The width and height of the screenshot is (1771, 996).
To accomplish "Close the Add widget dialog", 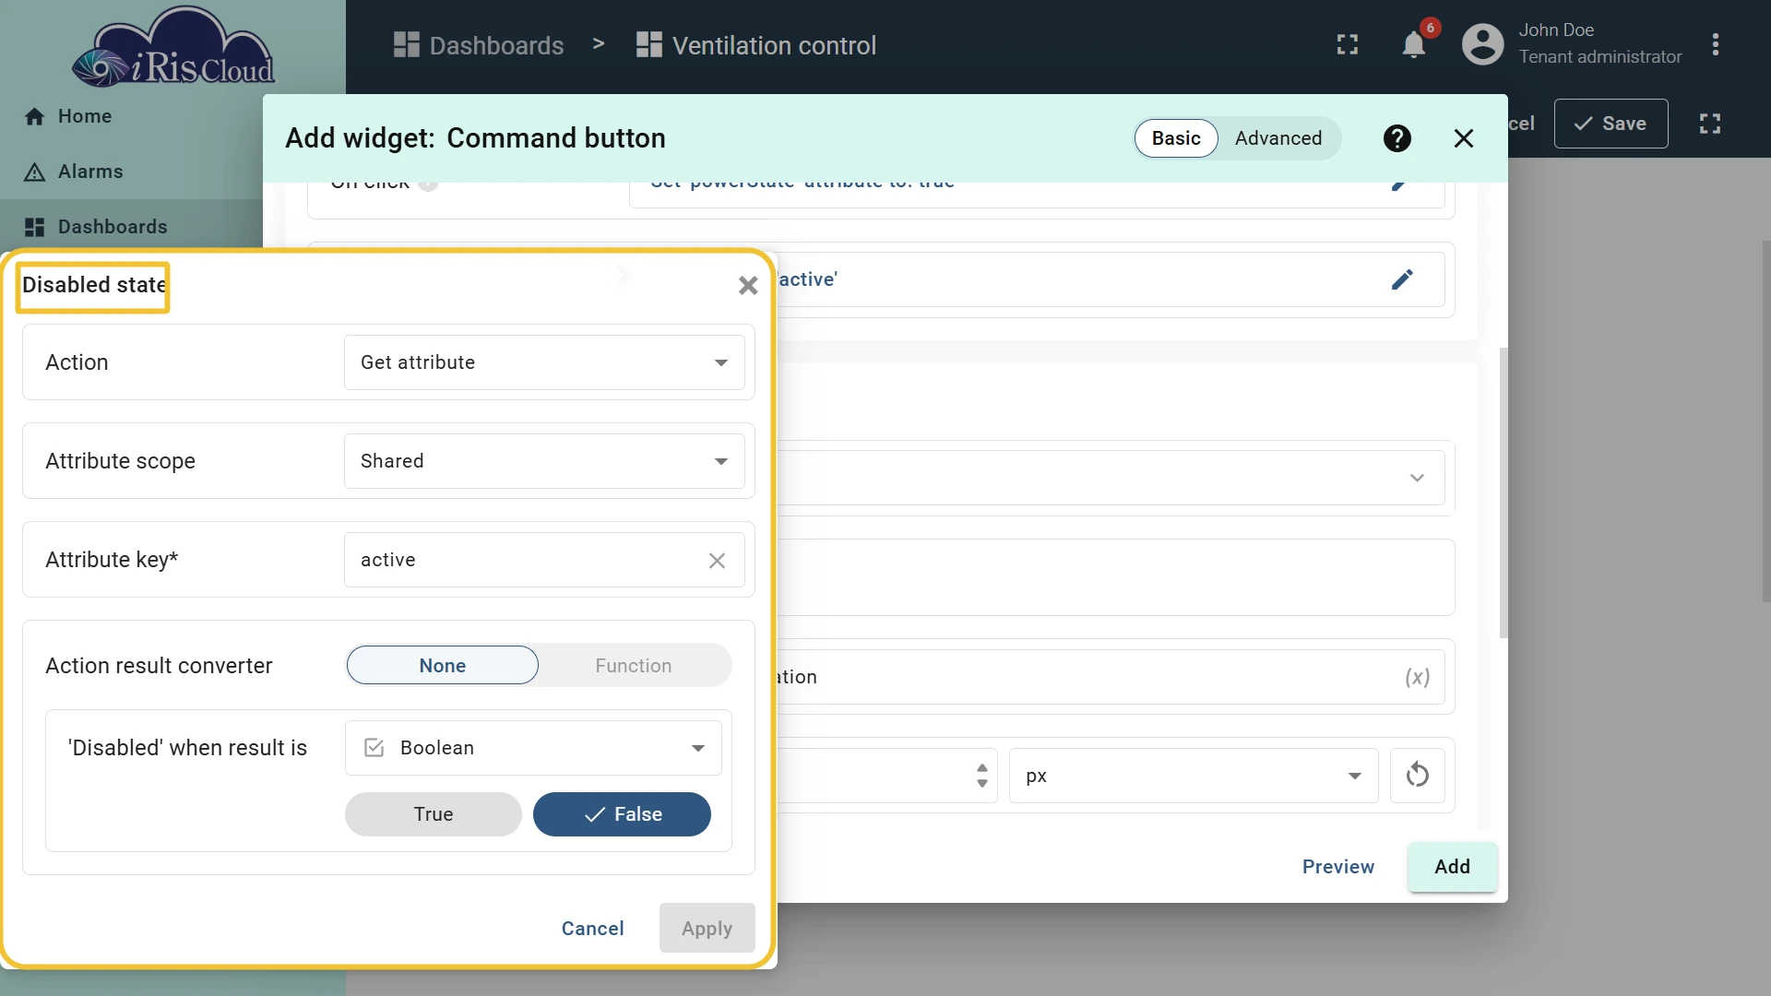I will pos(1464,138).
